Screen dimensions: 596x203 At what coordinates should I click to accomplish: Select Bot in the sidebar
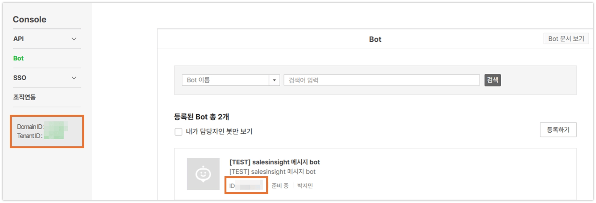tap(18, 58)
